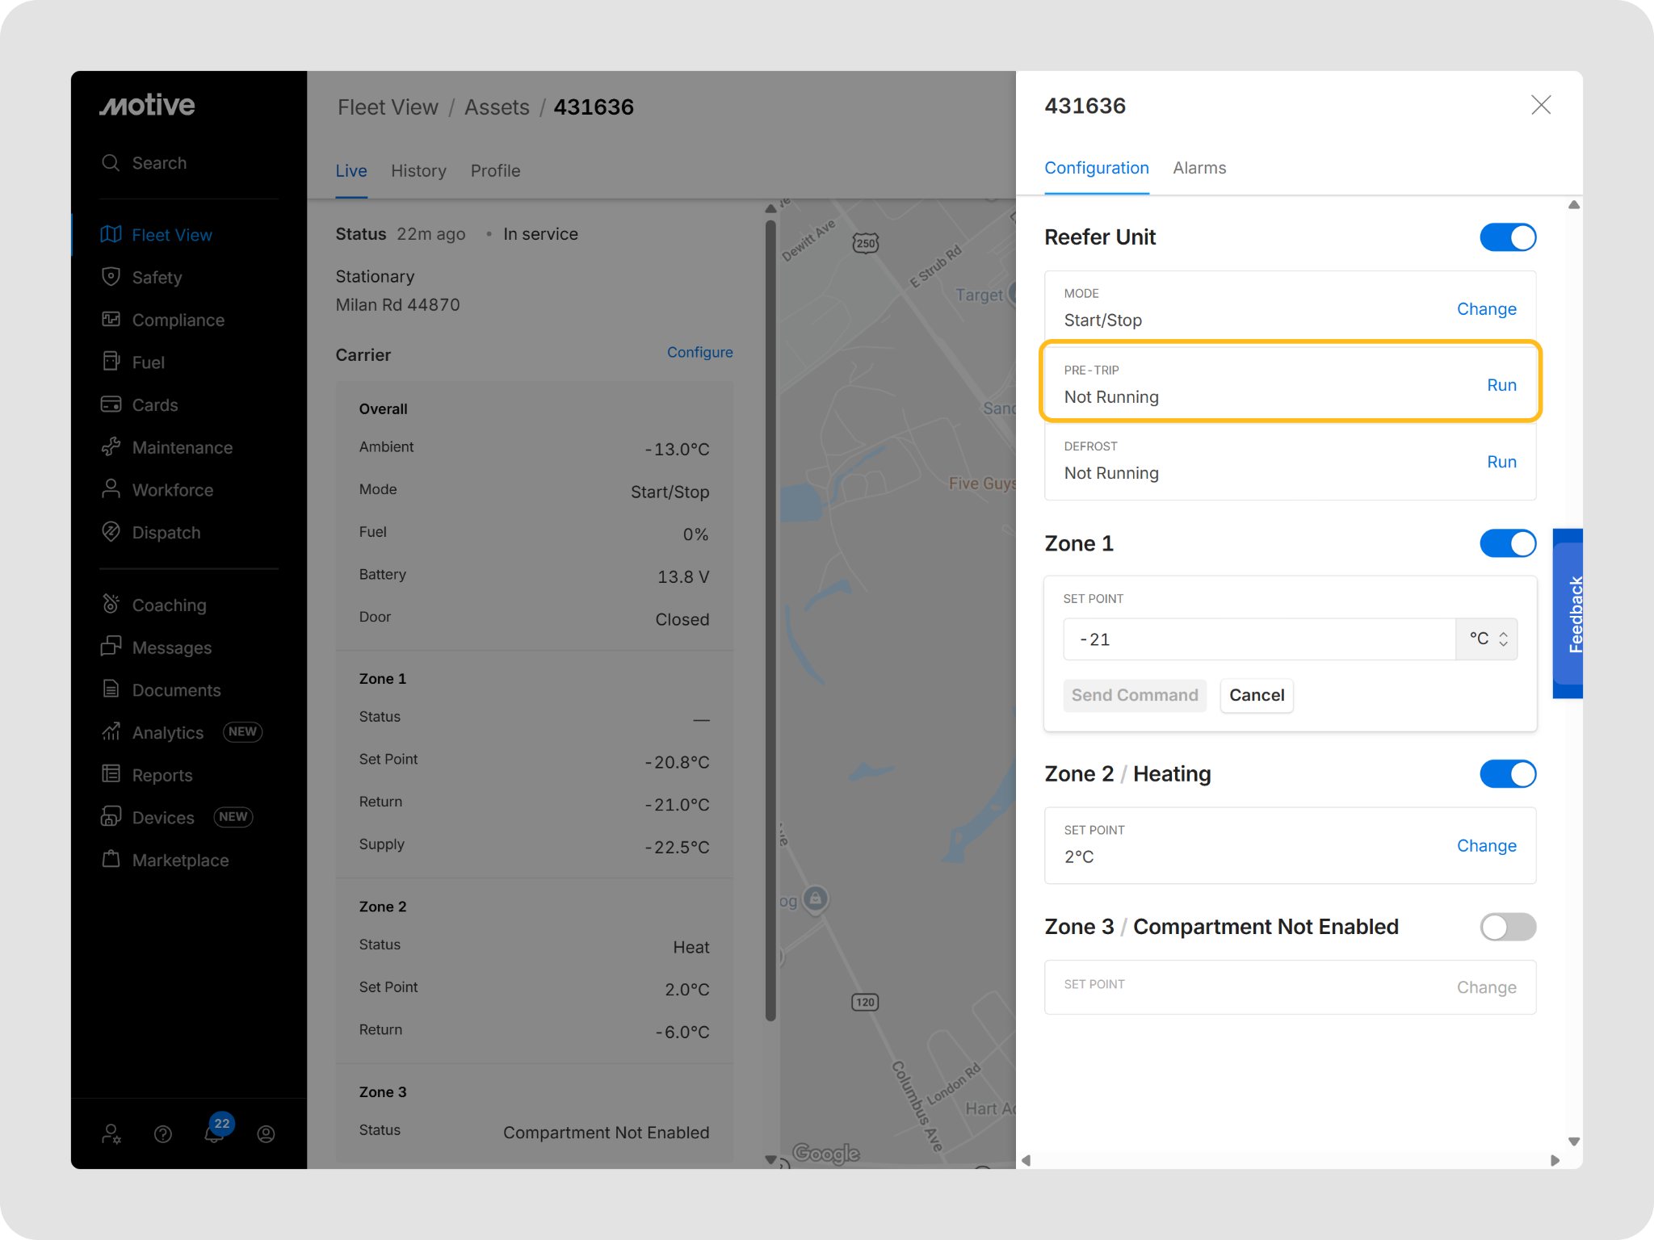Open the Fuel pump icon

pos(111,362)
